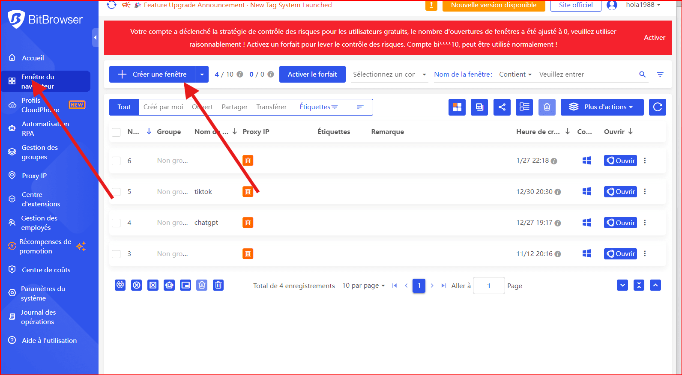The image size is (682, 375).
Task: Toggle the select-all checkbox in table header
Action: (x=116, y=132)
